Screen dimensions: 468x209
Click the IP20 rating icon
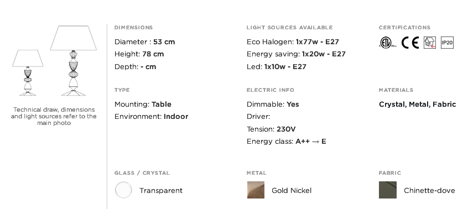[x=447, y=43]
